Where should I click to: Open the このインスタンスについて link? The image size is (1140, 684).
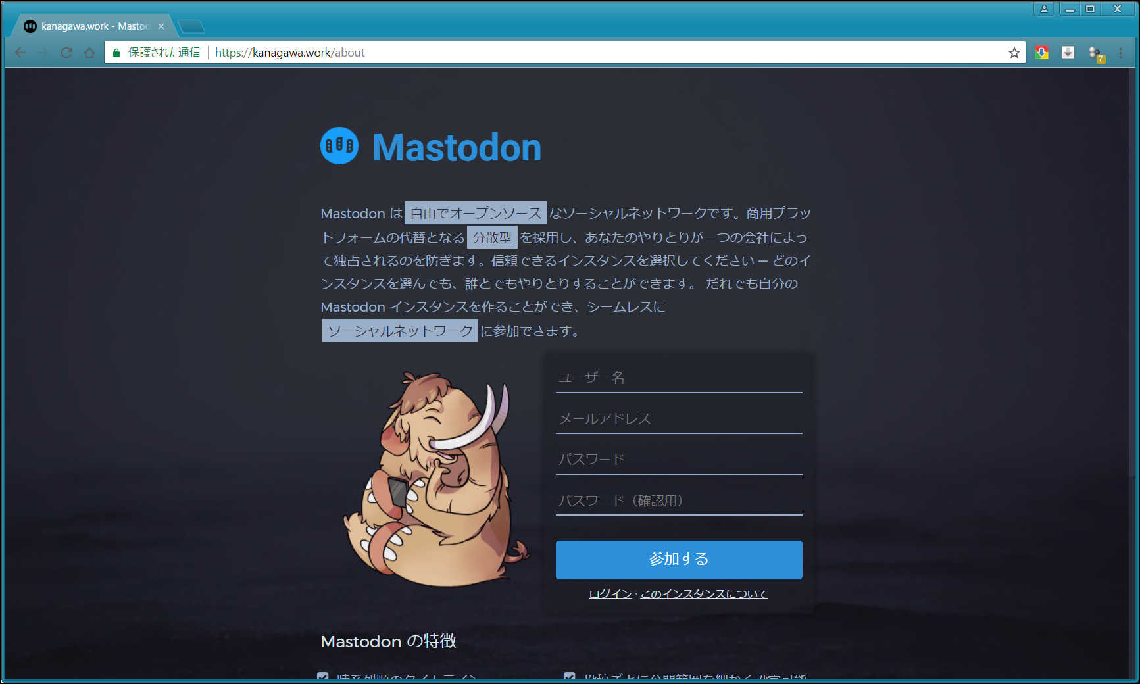tap(704, 594)
